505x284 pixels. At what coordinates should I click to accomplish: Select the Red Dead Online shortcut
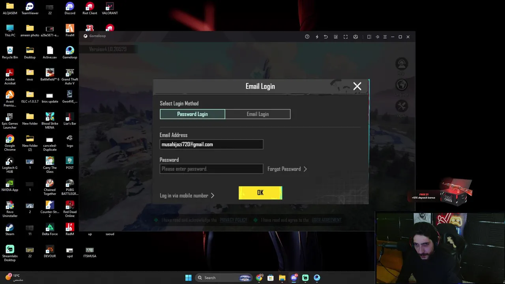(70, 209)
